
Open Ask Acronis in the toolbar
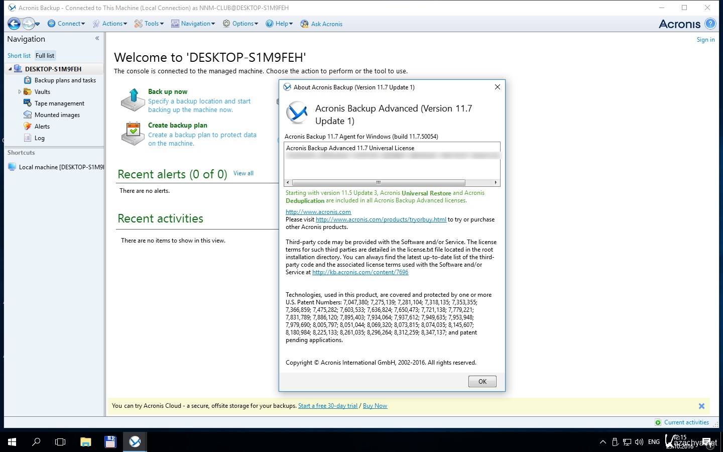point(321,24)
